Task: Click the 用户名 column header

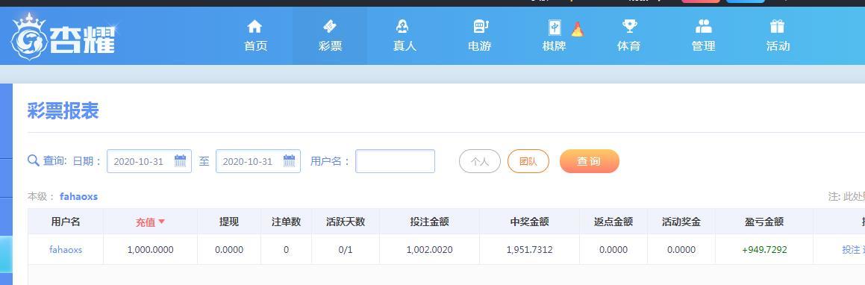Action: pos(66,222)
